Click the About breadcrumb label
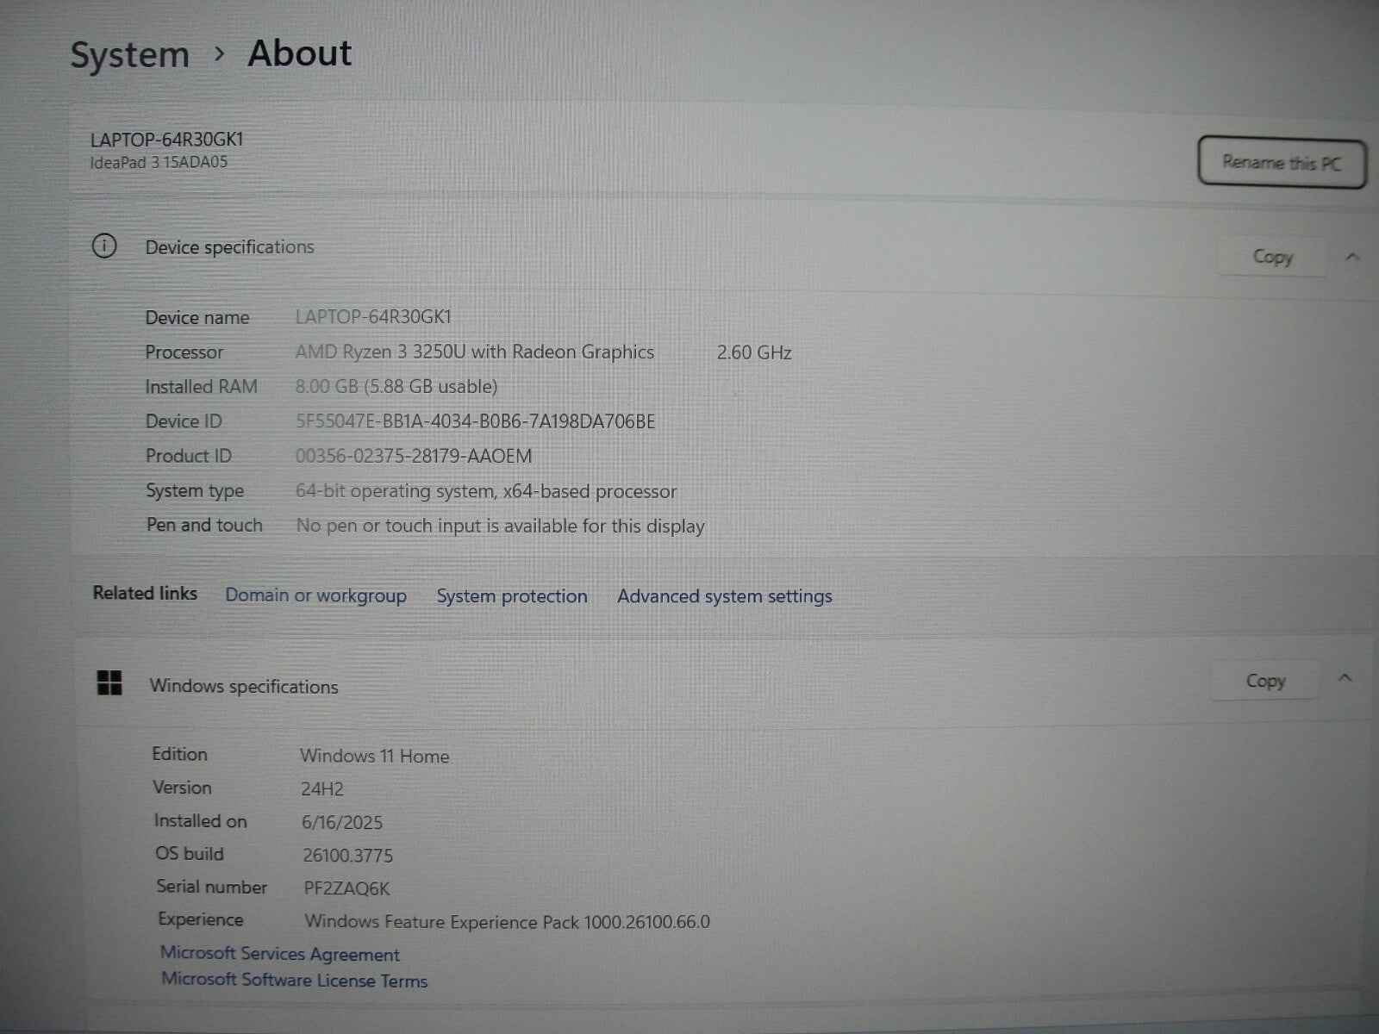The image size is (1379, 1034). pyautogui.click(x=299, y=53)
